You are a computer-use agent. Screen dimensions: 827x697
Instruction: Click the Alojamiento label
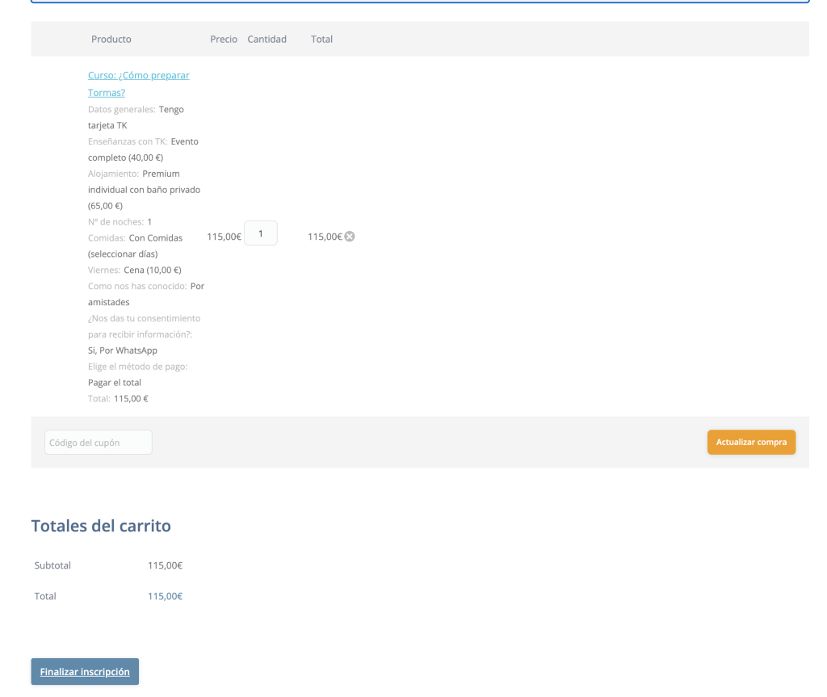113,174
